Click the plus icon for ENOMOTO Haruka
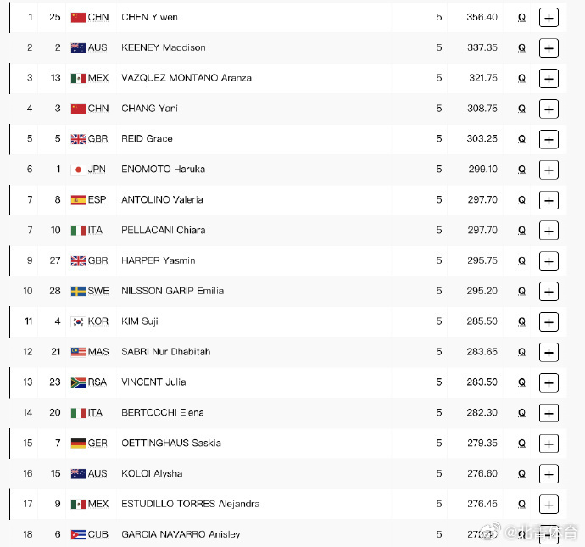Viewport: 585px width, 547px height. pos(549,170)
